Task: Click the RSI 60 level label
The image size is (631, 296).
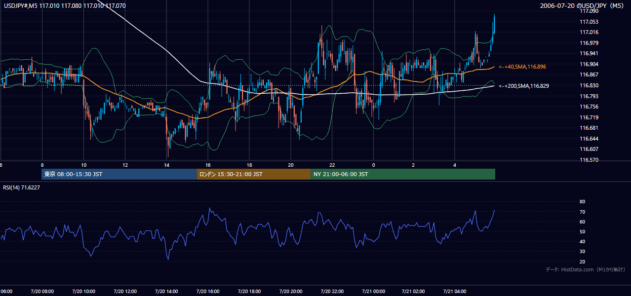Action: click(x=582, y=222)
